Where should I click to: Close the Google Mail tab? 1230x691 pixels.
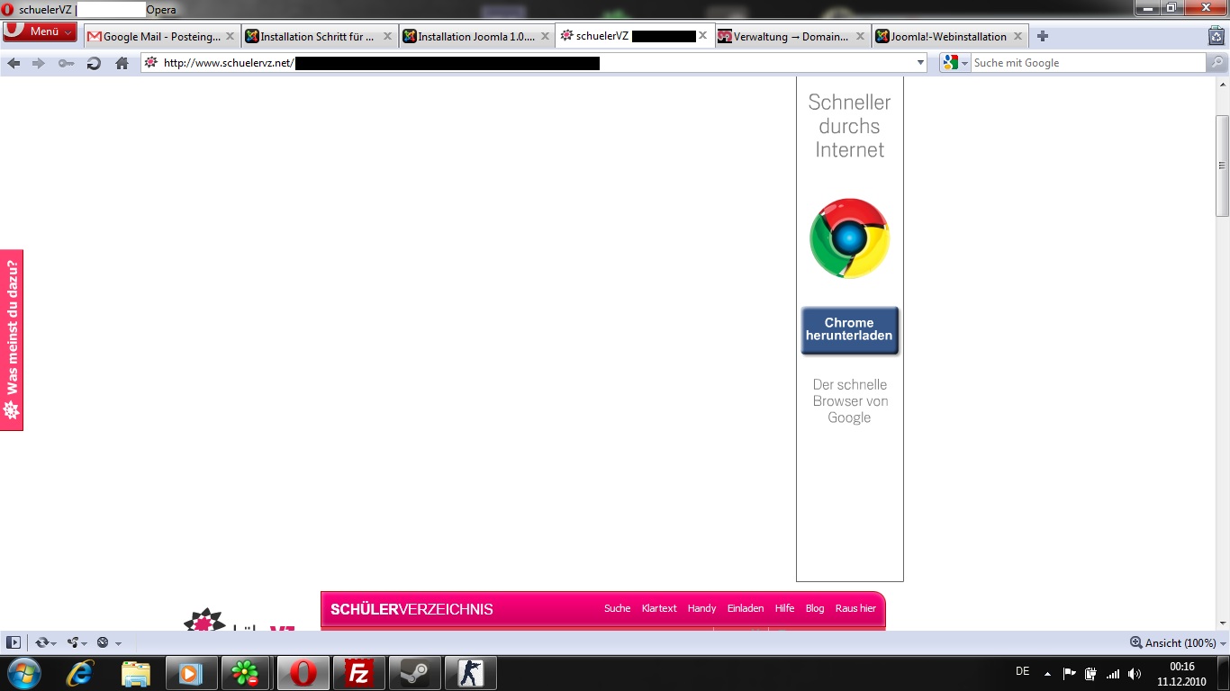[230, 37]
